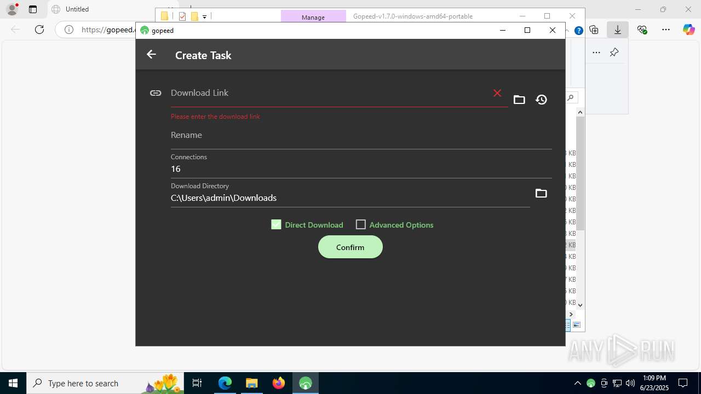Viewport: 701px width, 394px height.
Task: Open Edge downloads icon
Action: [x=618, y=30]
